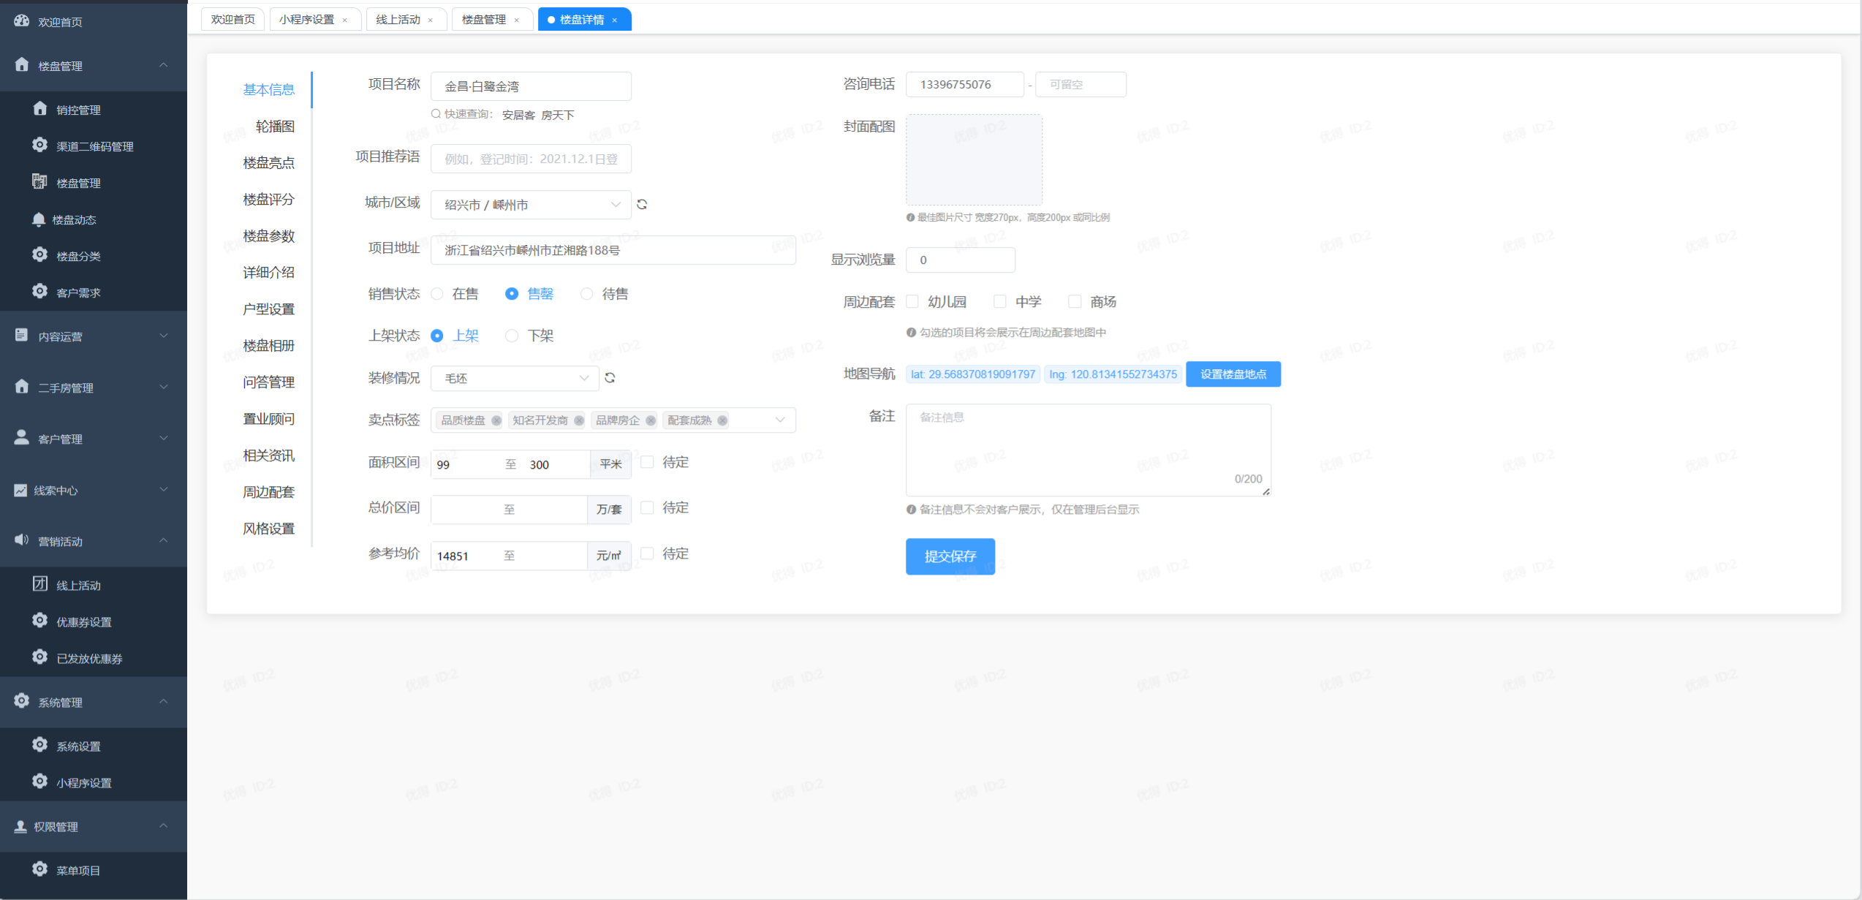Open 城市/区域 dropdown

[530, 205]
